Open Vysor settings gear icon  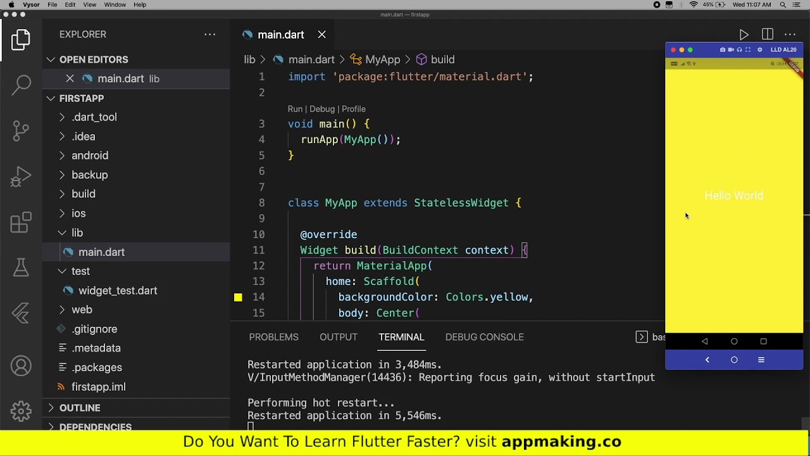point(760,49)
